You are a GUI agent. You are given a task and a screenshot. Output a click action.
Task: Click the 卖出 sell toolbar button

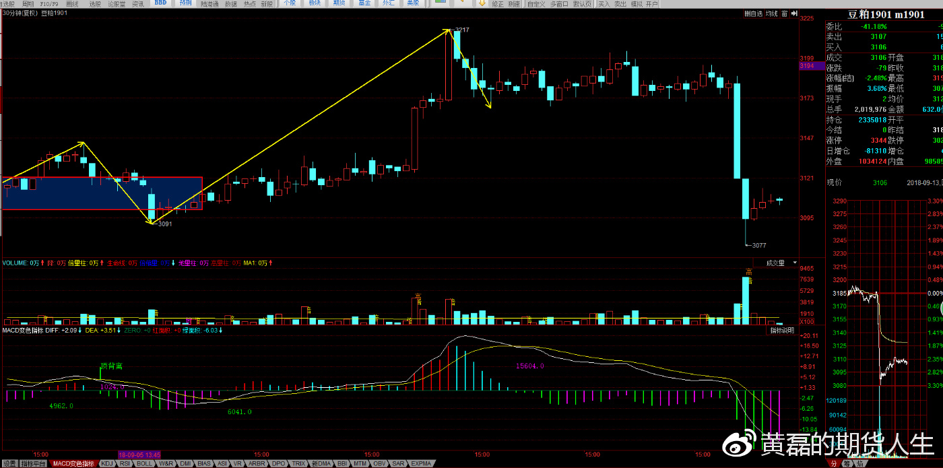pyautogui.click(x=620, y=3)
